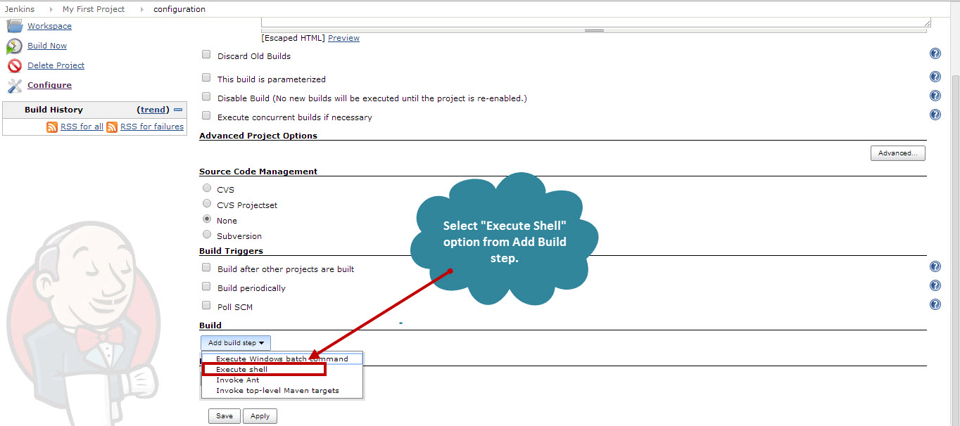This screenshot has width=960, height=426.
Task: Click the text area resize grip bar
Action: (595, 30)
